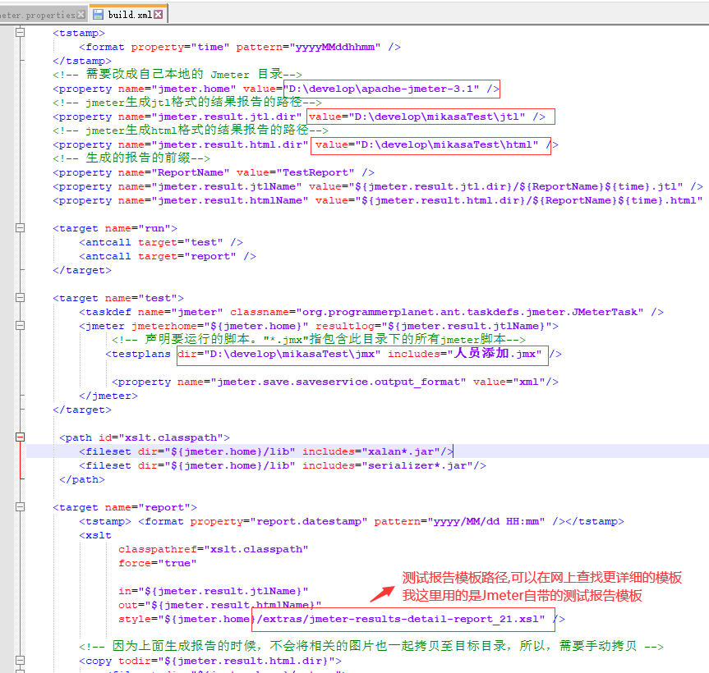The height and width of the screenshot is (673, 709).
Task: Click the closing </path> tag line
Action: coord(82,479)
